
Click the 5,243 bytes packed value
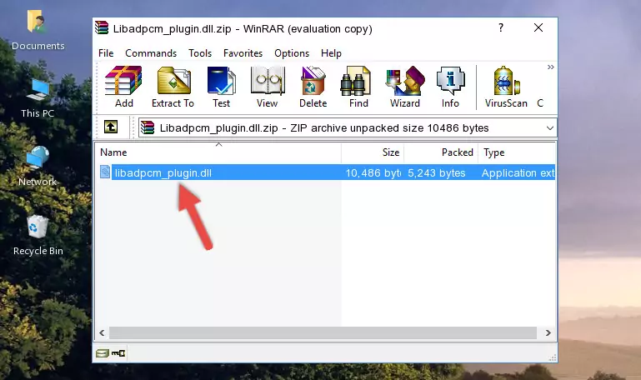click(436, 172)
